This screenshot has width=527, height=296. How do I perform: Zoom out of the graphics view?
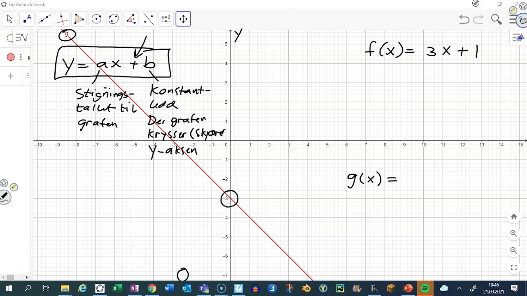coord(514,250)
